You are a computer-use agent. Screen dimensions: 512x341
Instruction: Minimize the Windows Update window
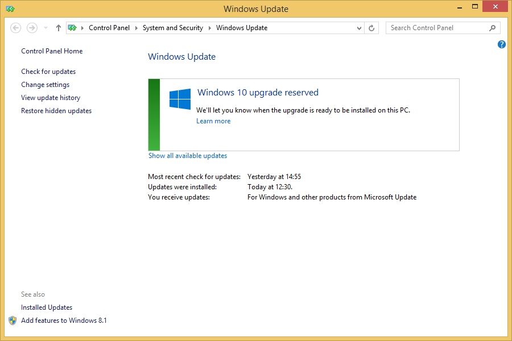tap(460, 7)
